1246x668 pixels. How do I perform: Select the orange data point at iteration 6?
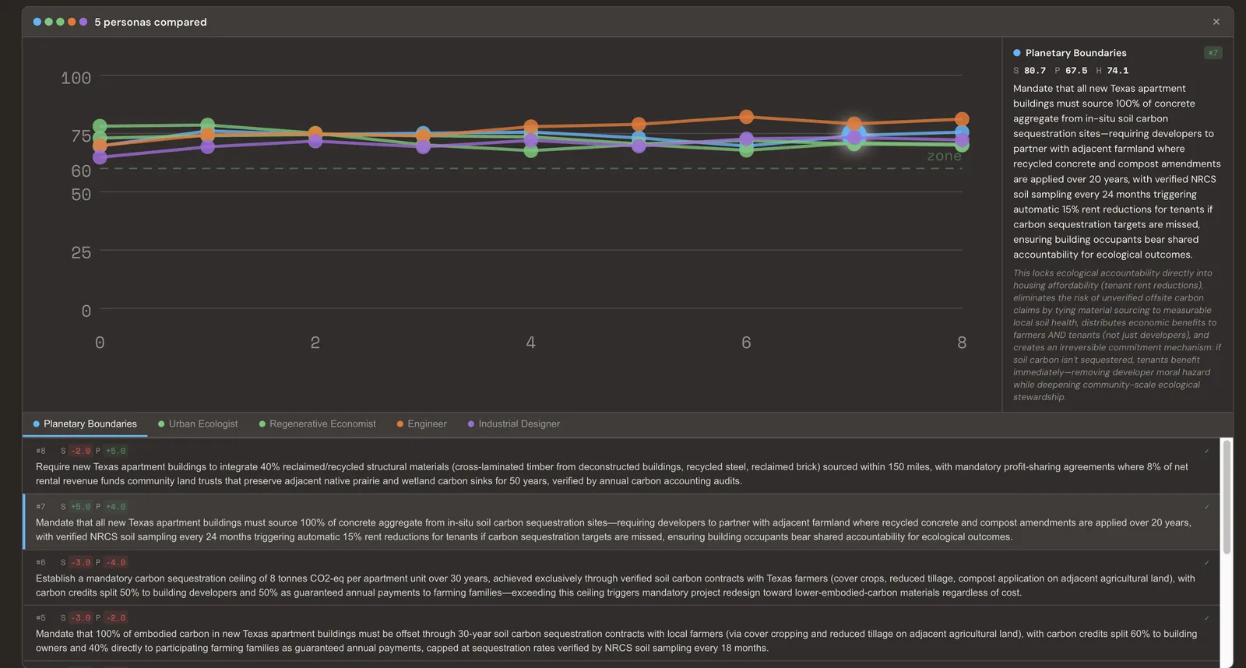(746, 117)
